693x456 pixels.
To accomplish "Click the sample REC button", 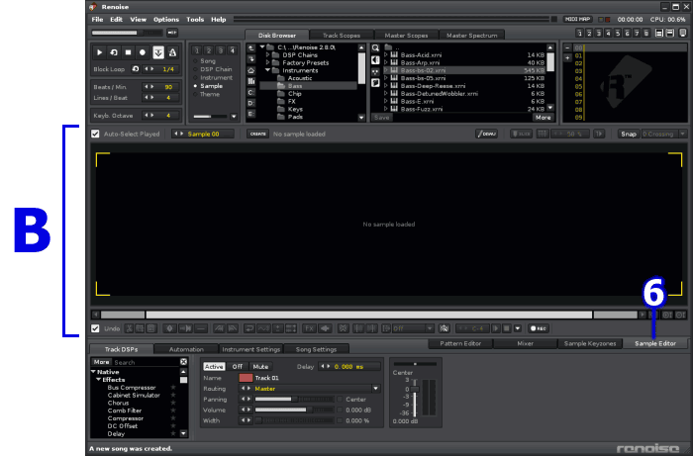I will 539,328.
